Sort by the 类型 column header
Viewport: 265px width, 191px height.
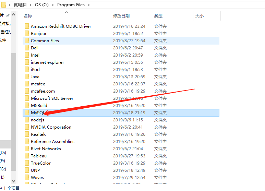(x=158, y=16)
